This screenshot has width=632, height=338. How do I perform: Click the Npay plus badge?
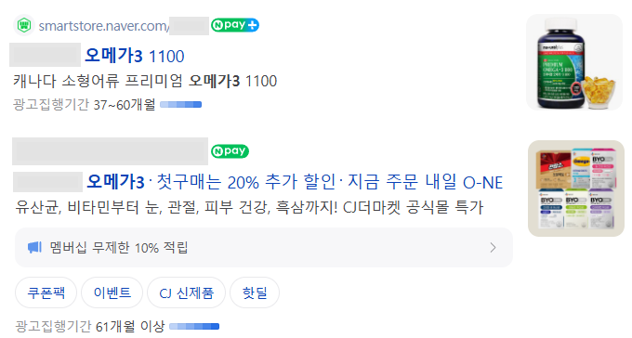235,25
